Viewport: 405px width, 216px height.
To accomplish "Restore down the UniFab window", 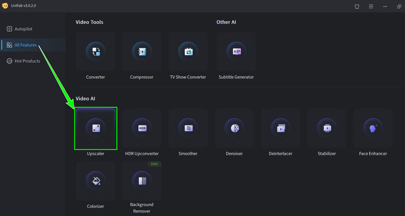I will click(x=399, y=7).
